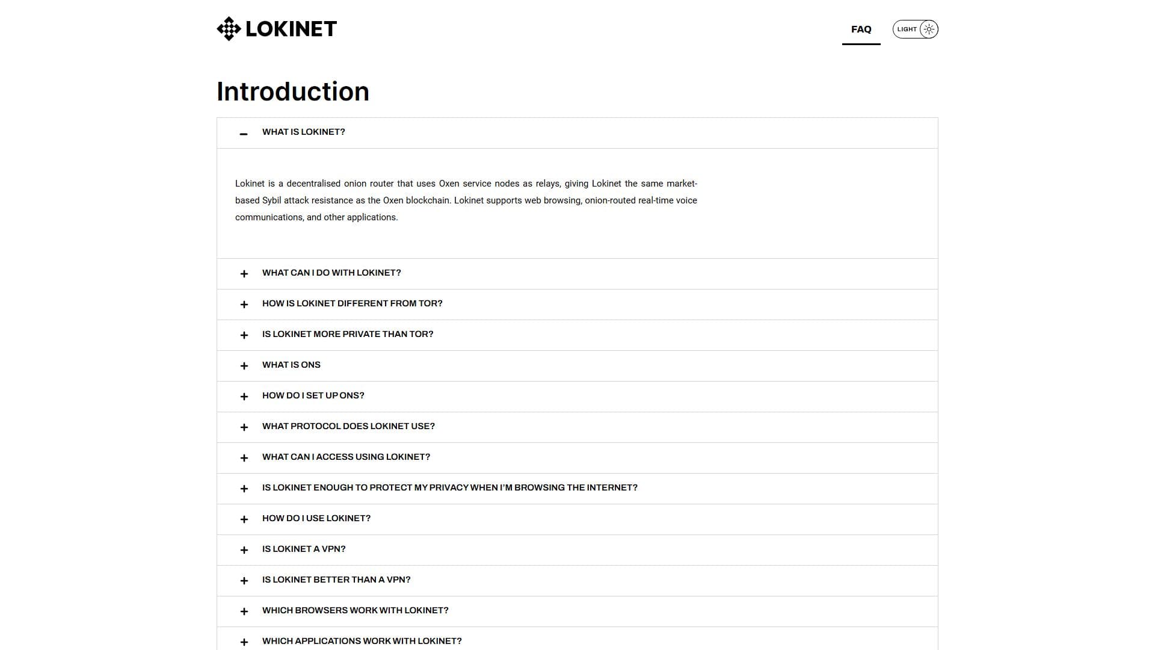Image resolution: width=1155 pixels, height=650 pixels.
Task: Expand 'WHAT CAN I ACCESS USING LOKINET?'
Action: pos(577,458)
